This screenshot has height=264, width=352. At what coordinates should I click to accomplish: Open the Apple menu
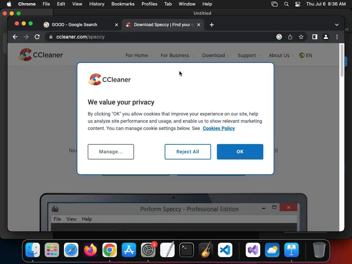(x=9, y=4)
